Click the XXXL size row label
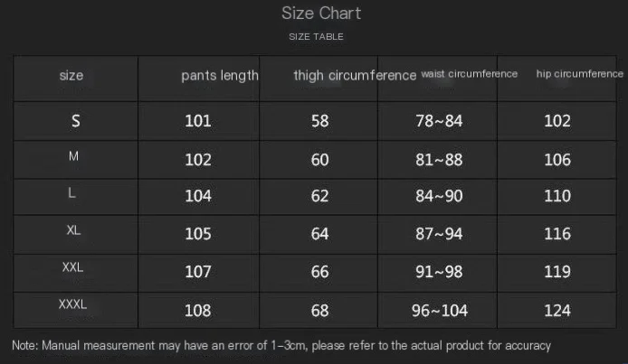Screen dimensions: 628x364 click(x=72, y=304)
